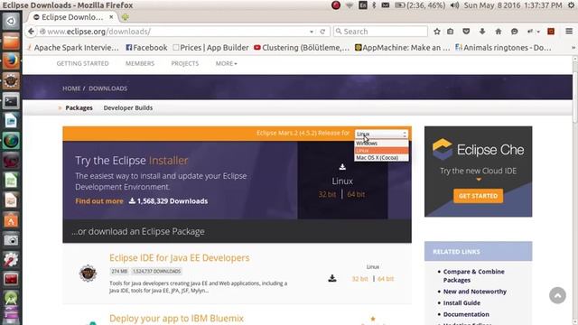Viewport: 578px width, 325px height.
Task: Open the OS selection dropdown showing Linux
Action: point(381,134)
